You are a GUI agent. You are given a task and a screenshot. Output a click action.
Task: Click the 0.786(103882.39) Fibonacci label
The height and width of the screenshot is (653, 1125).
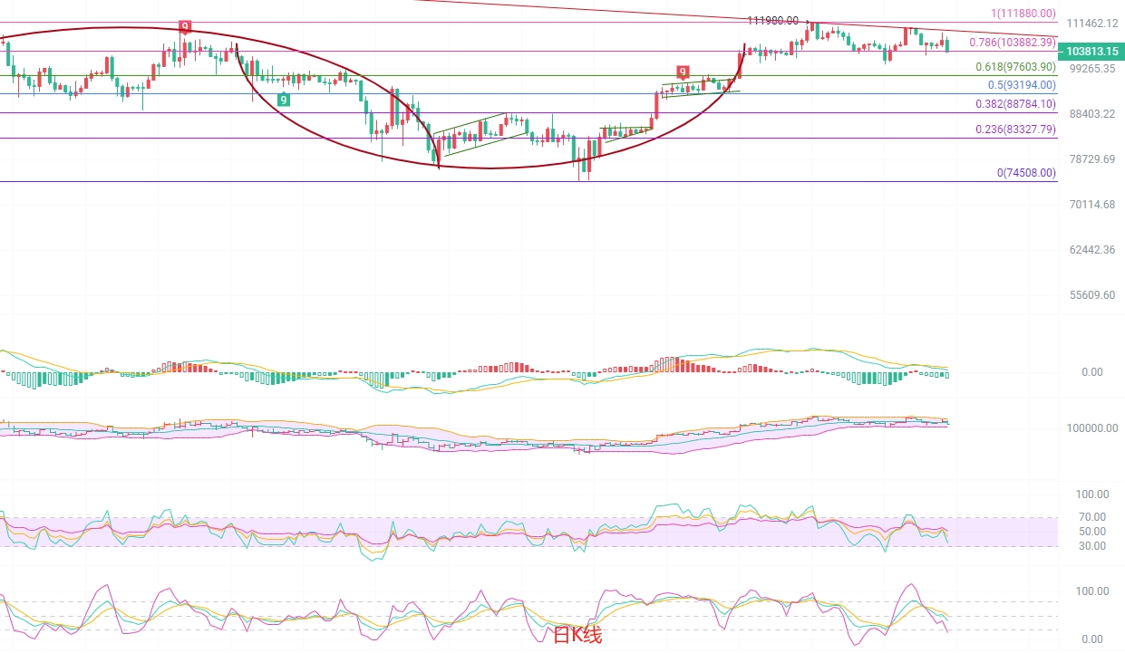click(1013, 42)
